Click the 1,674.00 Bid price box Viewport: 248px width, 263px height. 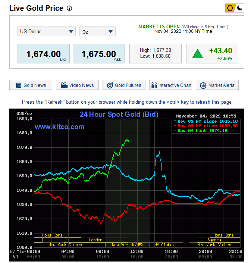point(44,53)
